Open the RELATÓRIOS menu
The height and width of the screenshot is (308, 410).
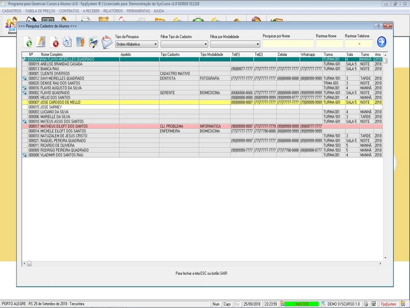pos(113,11)
